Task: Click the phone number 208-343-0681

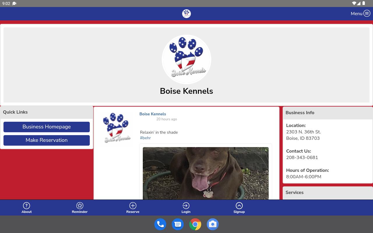Action: (302, 158)
